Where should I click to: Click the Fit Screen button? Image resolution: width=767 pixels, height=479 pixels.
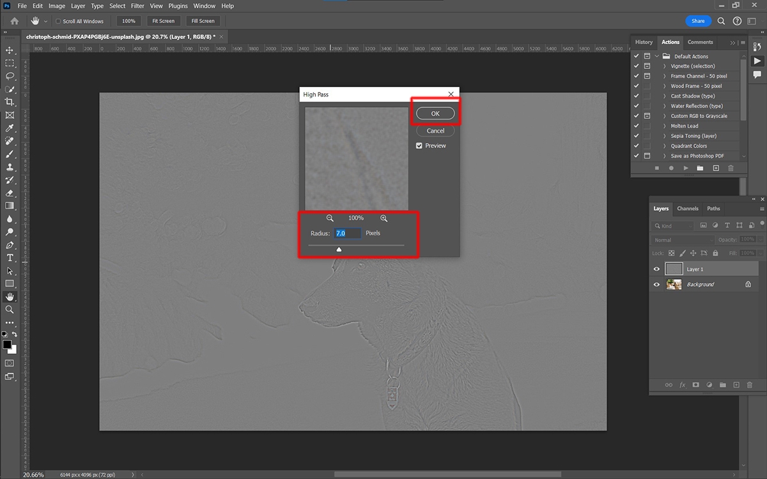tap(163, 21)
